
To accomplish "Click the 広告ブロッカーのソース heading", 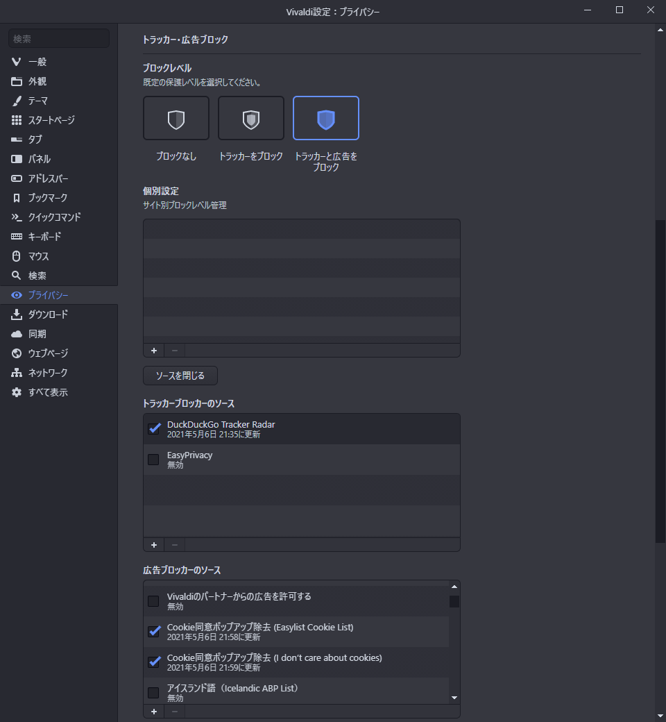I will coord(182,570).
